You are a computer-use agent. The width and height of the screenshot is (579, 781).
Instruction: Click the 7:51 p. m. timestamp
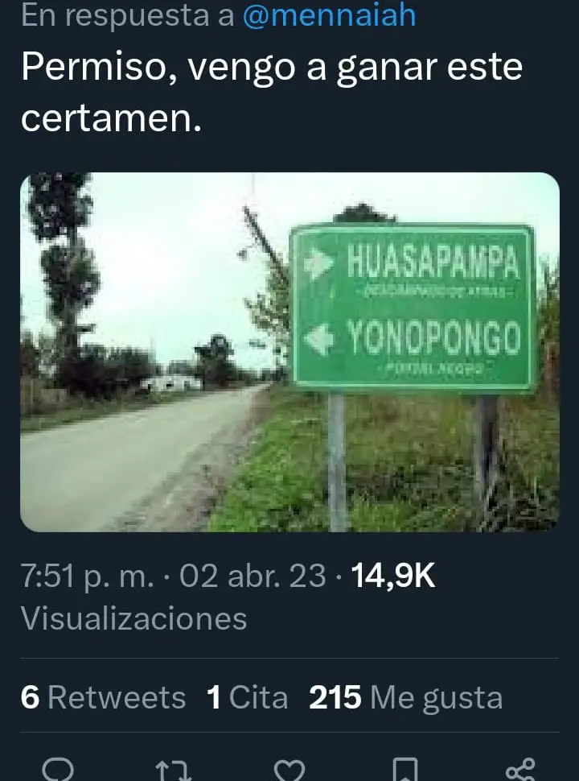click(x=88, y=576)
